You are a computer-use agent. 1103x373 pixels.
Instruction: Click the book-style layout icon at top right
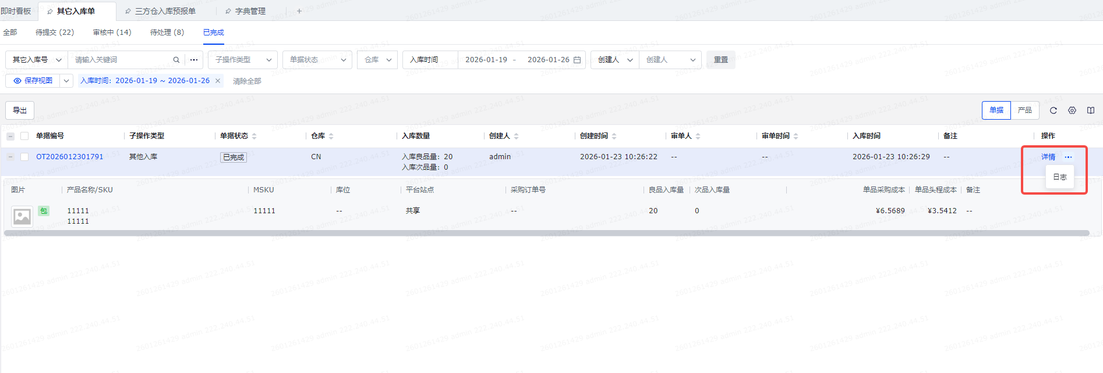[x=1091, y=110]
